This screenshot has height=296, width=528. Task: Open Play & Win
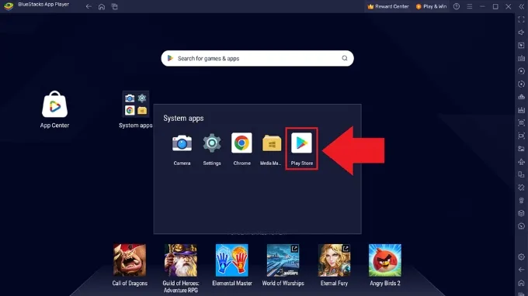click(431, 6)
